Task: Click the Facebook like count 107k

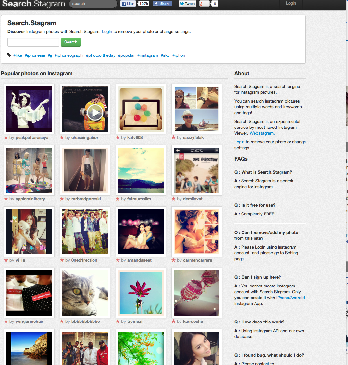Action: point(144,4)
